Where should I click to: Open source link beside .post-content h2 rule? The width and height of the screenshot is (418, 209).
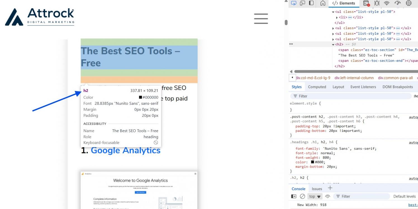pyautogui.click(x=414, y=117)
